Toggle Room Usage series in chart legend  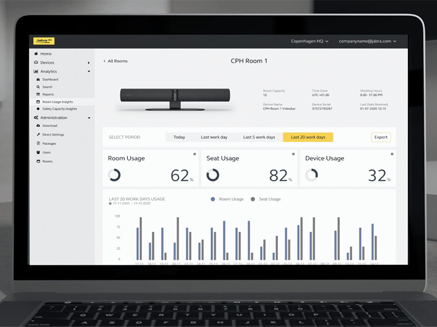[x=227, y=199]
